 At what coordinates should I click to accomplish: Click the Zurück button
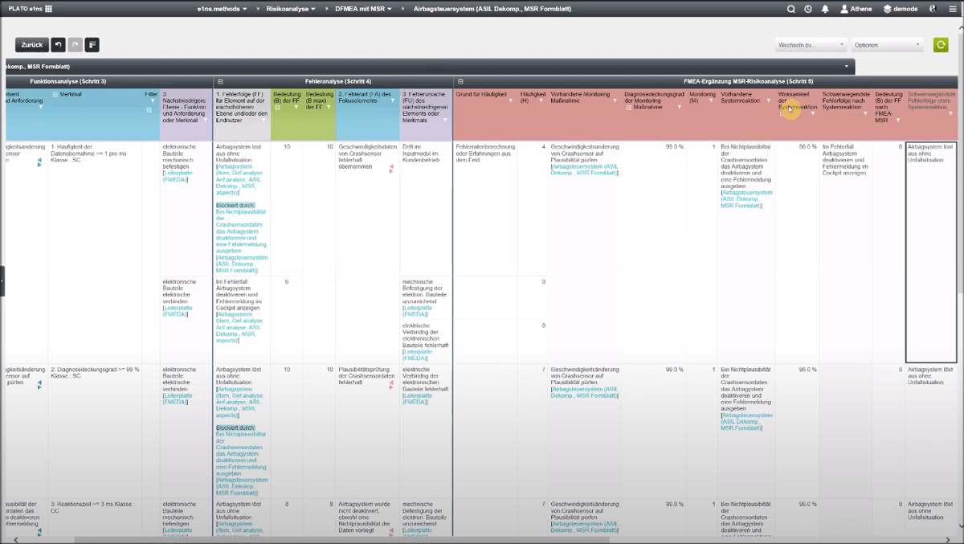pos(32,44)
